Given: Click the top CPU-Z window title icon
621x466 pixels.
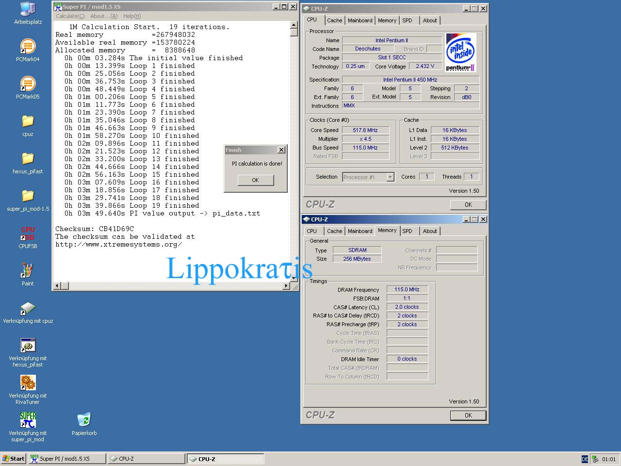Looking at the screenshot, I should [x=306, y=9].
